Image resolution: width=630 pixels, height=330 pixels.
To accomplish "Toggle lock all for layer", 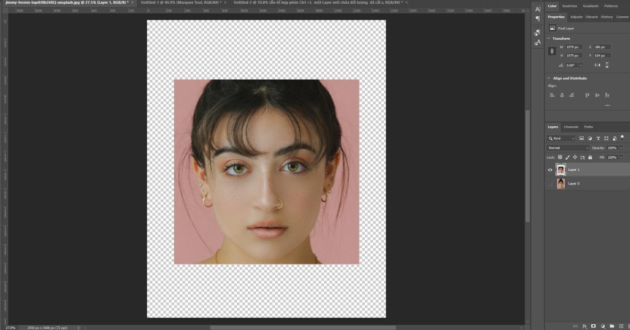I will click(x=590, y=157).
